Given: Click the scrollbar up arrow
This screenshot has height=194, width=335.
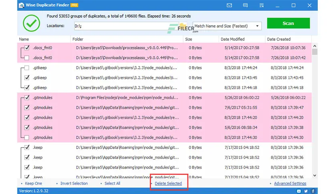Looking at the screenshot, I should tap(315, 46).
